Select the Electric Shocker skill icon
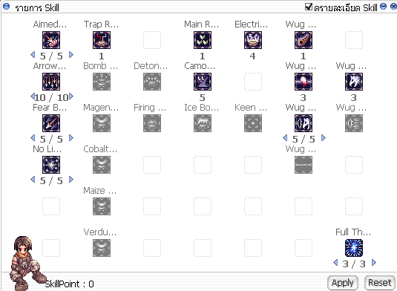Screen dimensions: 397x291 pyautogui.click(x=253, y=40)
